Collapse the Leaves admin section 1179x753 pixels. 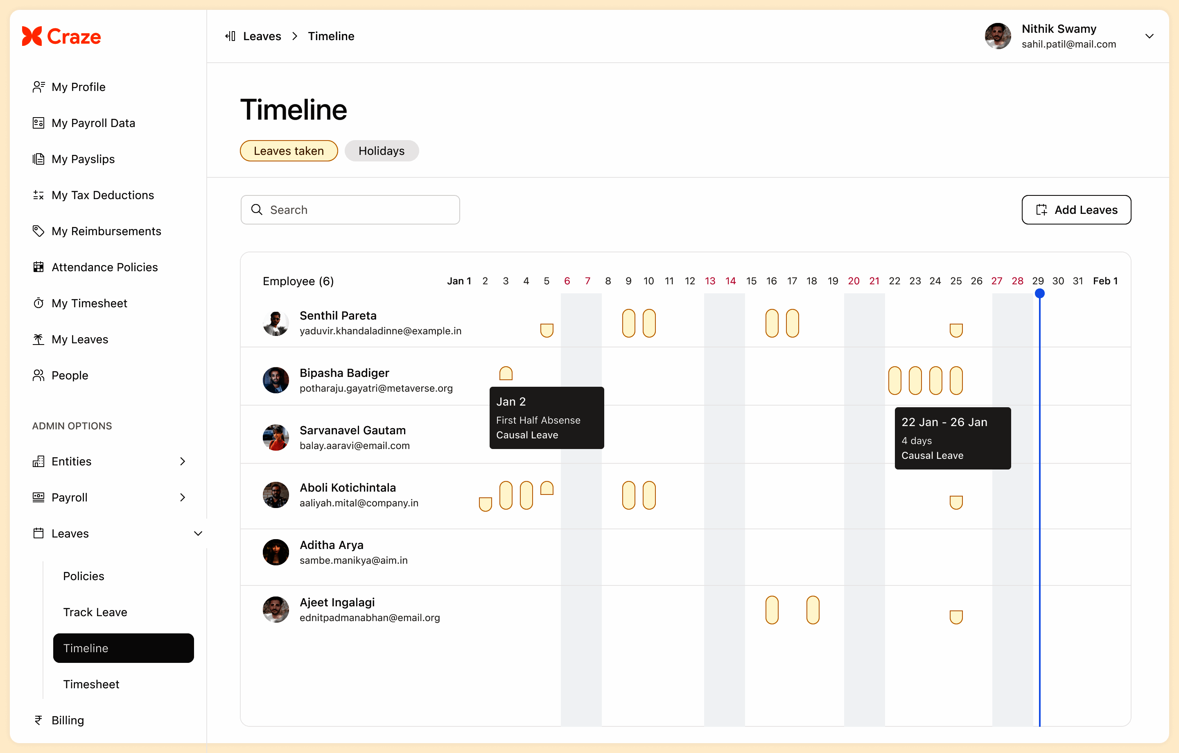pos(198,533)
